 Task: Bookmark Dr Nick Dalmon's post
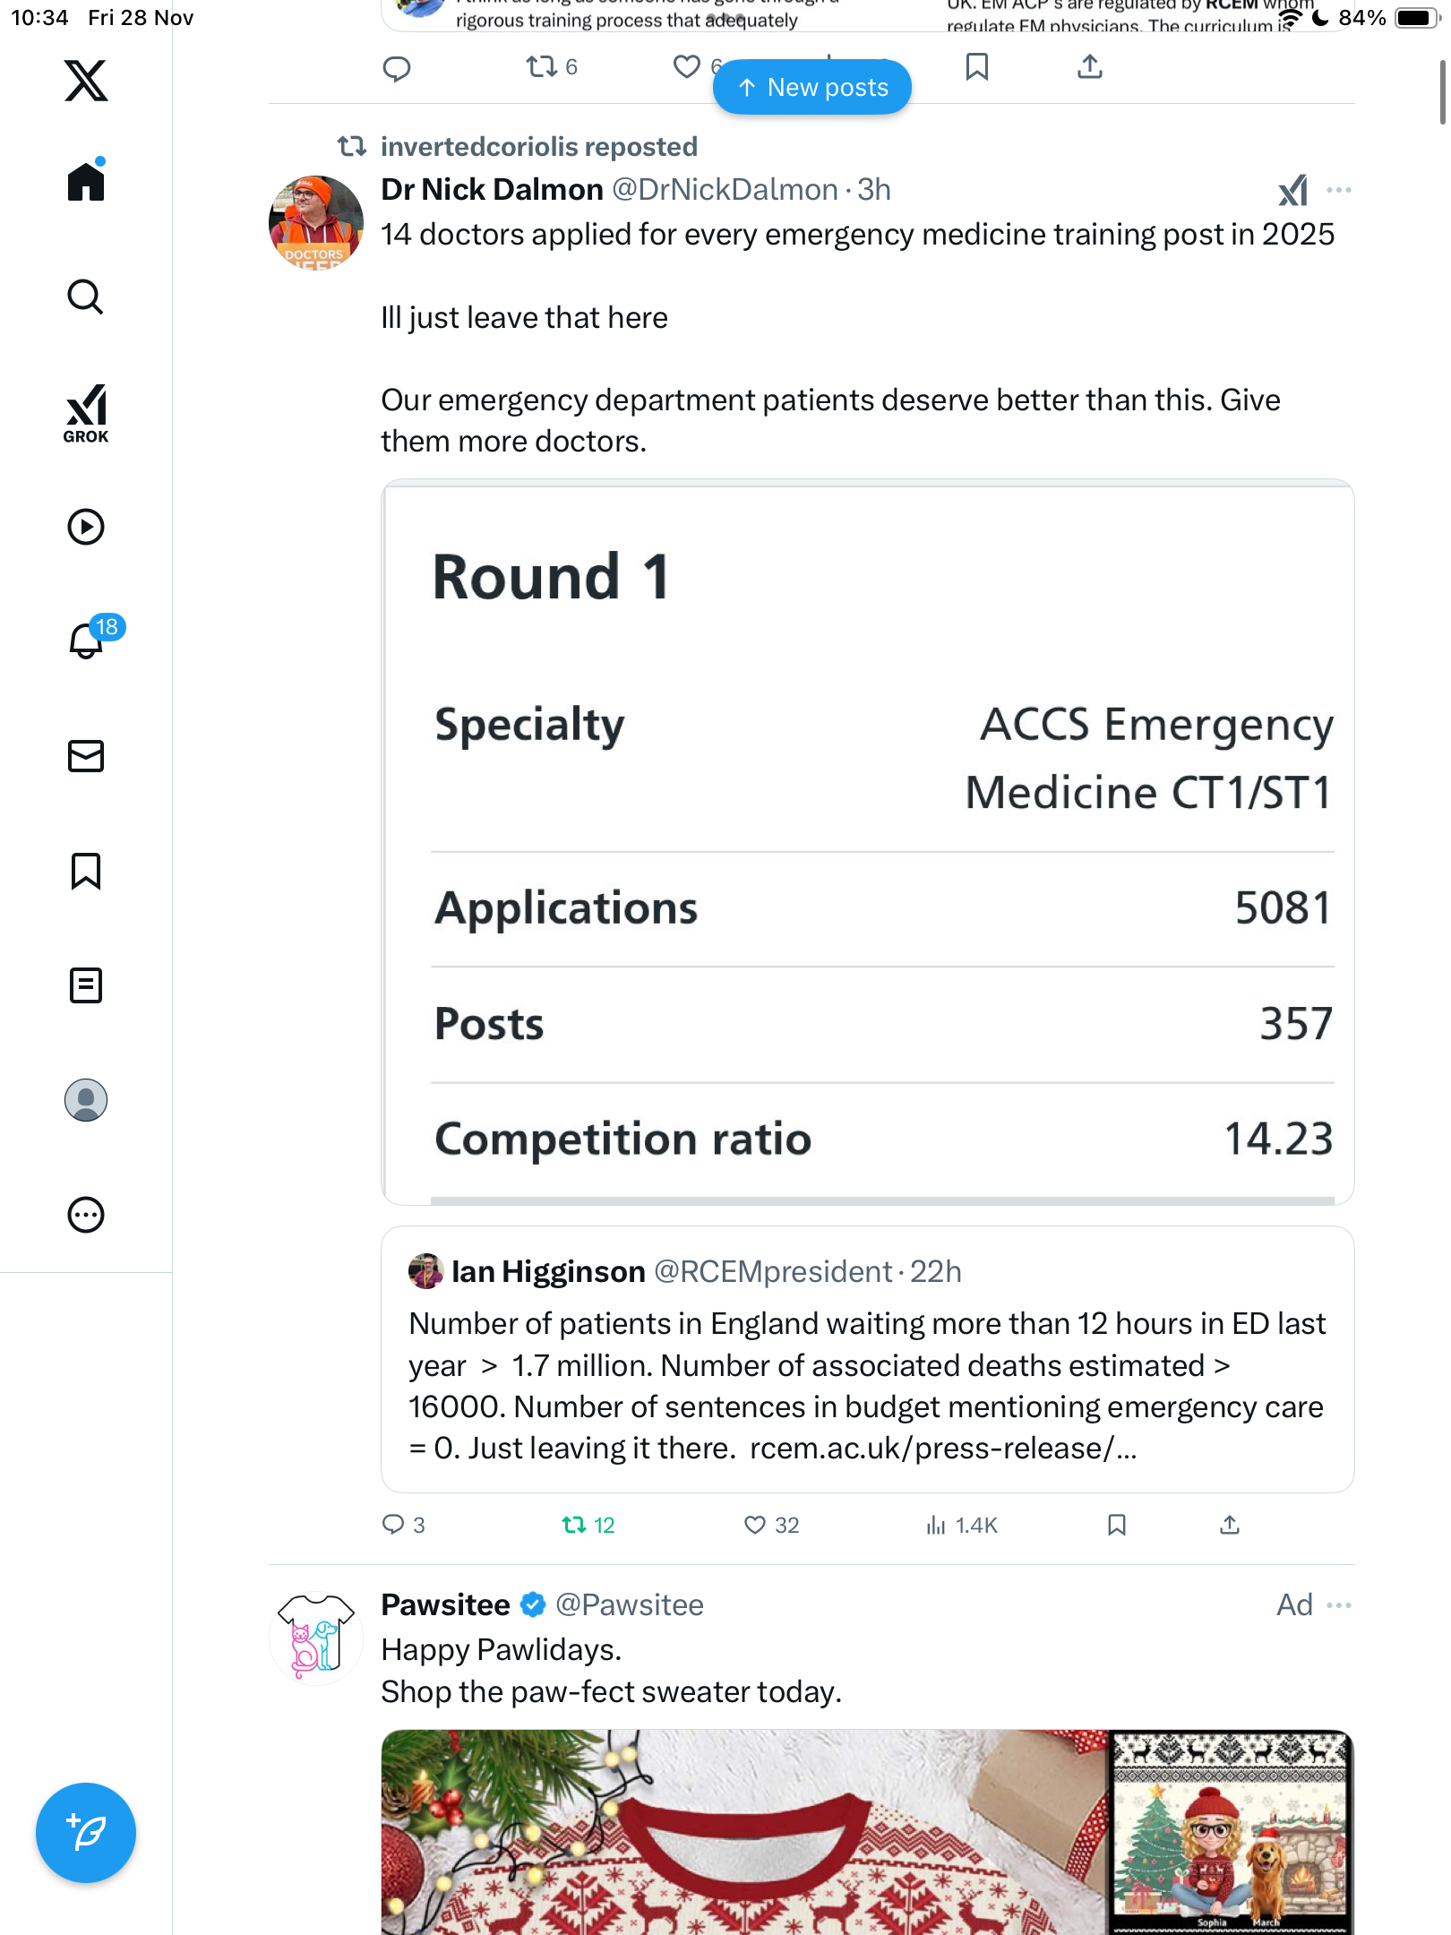tap(1116, 1525)
